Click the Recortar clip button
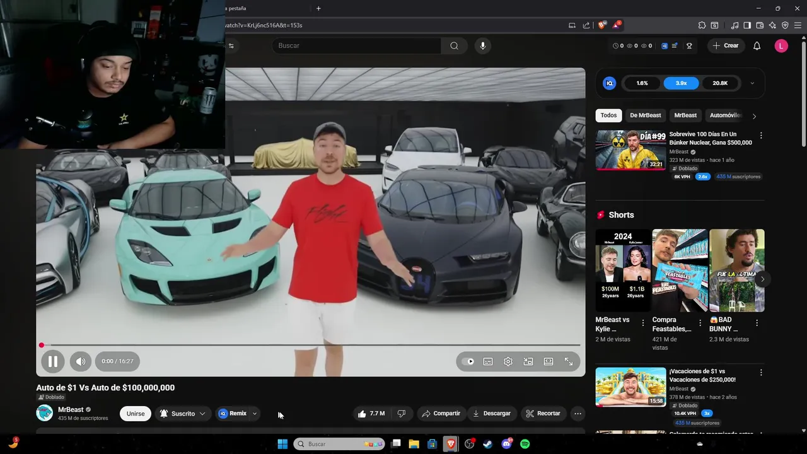Image resolution: width=807 pixels, height=454 pixels. [543, 414]
